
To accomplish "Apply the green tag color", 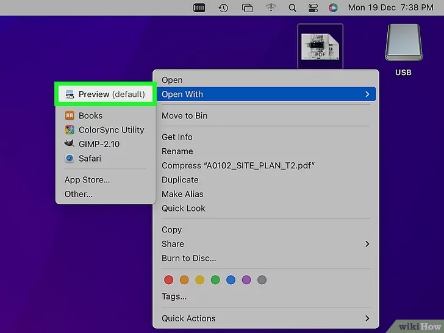I will [x=215, y=280].
